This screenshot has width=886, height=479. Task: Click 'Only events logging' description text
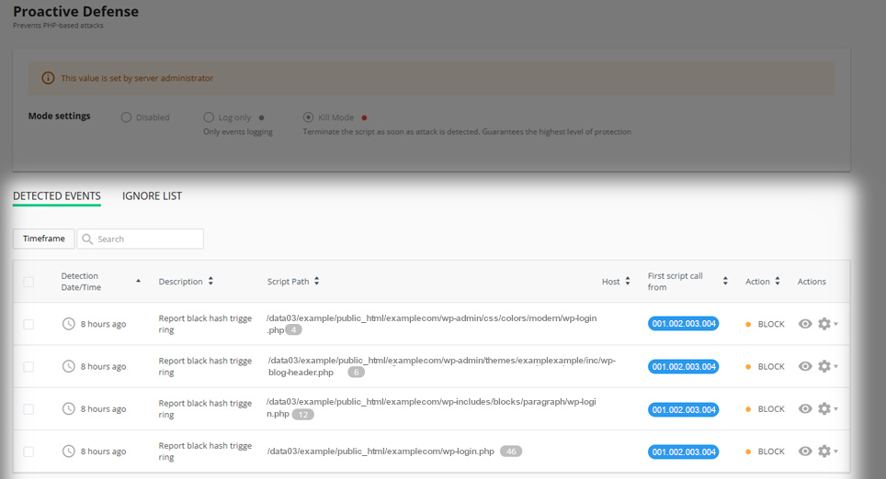pyautogui.click(x=238, y=131)
